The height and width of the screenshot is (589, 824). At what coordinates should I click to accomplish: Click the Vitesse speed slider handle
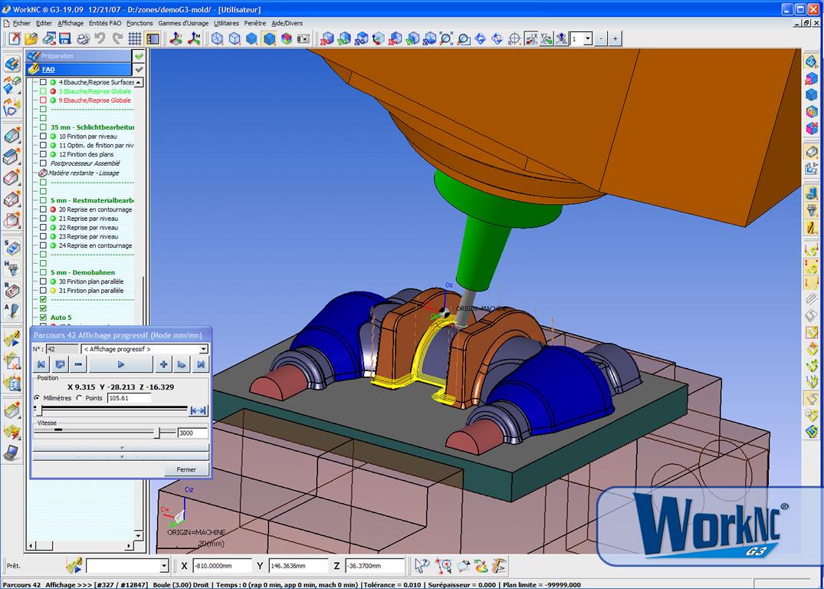coord(157,433)
